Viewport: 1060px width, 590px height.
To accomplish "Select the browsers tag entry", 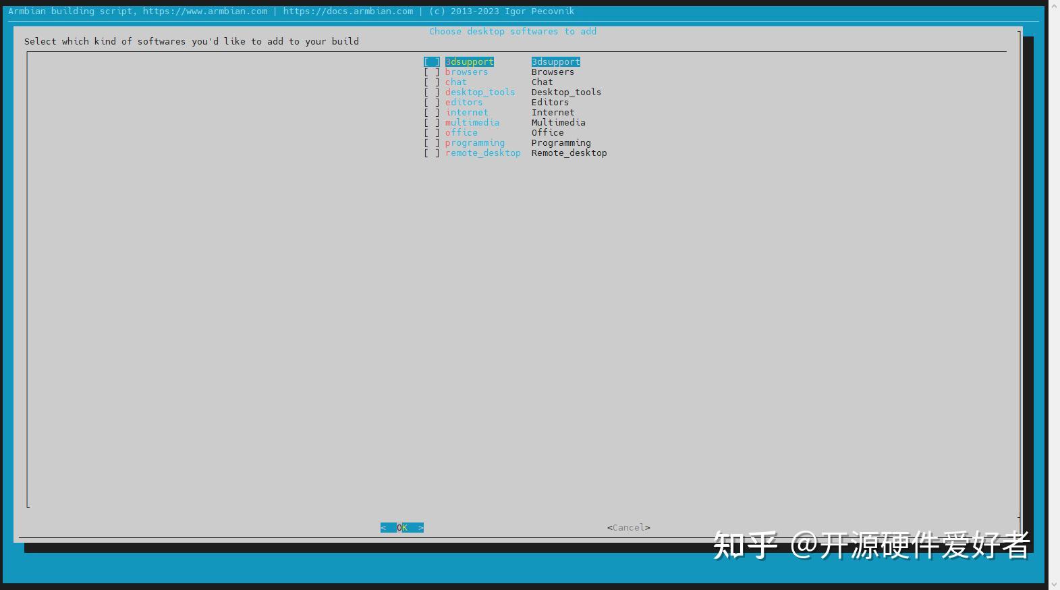I will coord(466,72).
